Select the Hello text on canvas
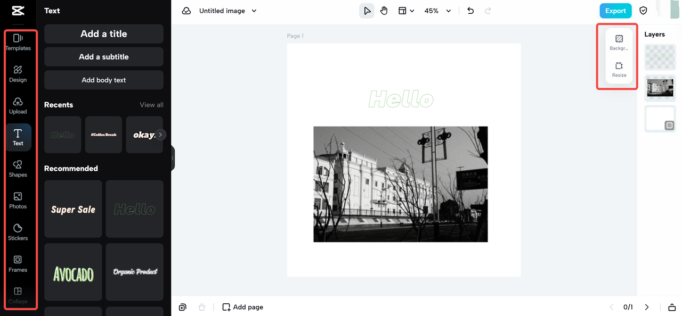682x316 pixels. (x=401, y=99)
